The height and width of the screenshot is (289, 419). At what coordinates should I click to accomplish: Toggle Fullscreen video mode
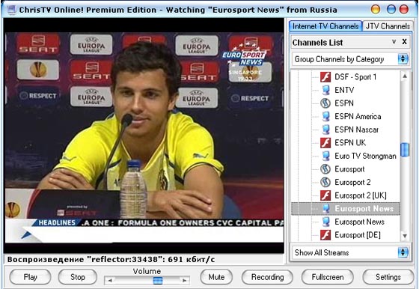click(328, 277)
